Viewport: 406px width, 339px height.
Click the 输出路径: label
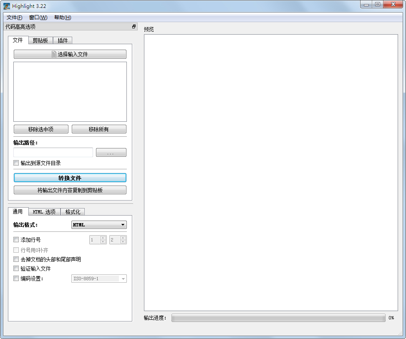pyautogui.click(x=25, y=143)
